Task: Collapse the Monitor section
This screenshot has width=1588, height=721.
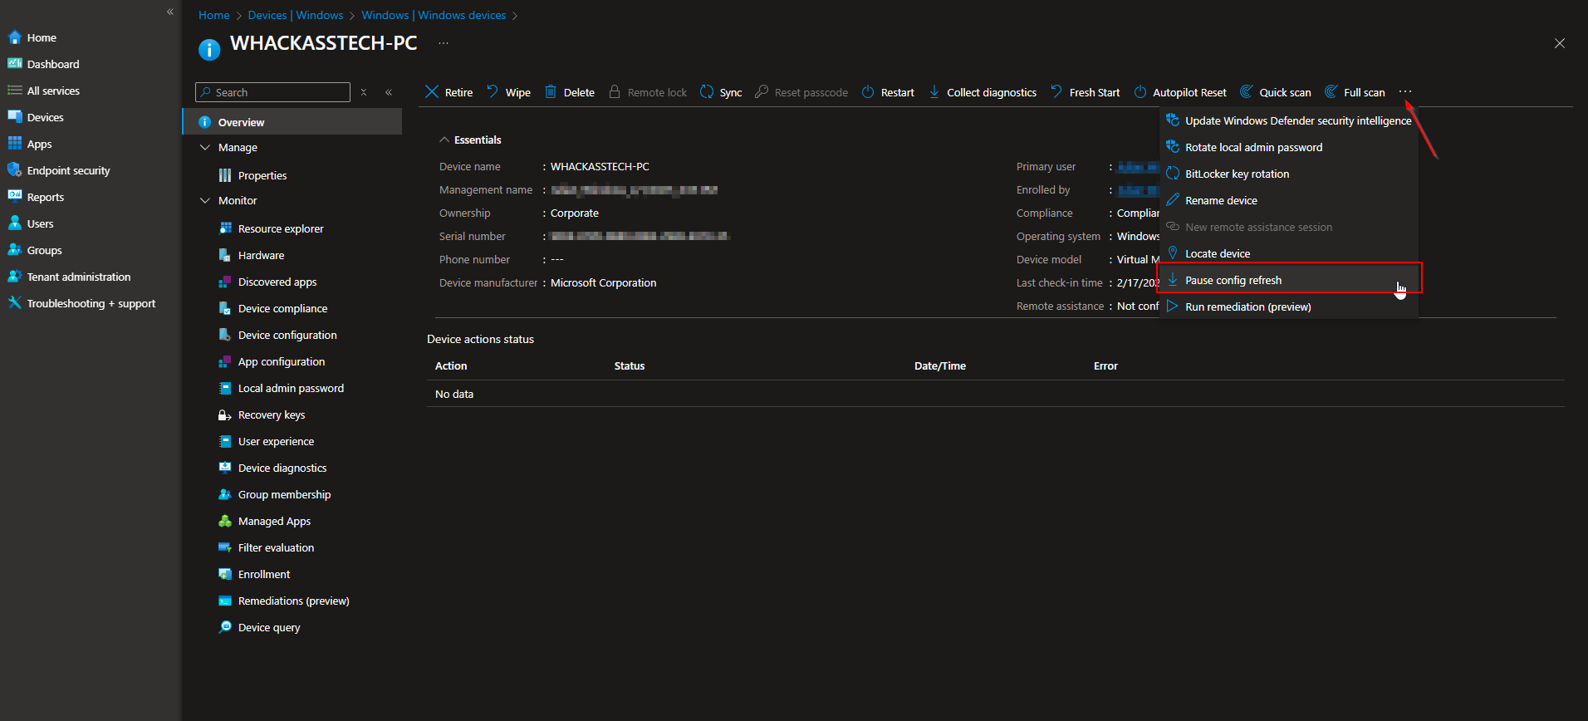Action: click(x=205, y=200)
